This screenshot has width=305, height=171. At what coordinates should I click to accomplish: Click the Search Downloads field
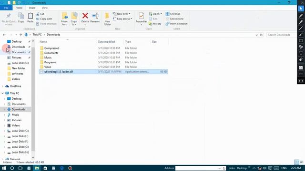coord(281,35)
